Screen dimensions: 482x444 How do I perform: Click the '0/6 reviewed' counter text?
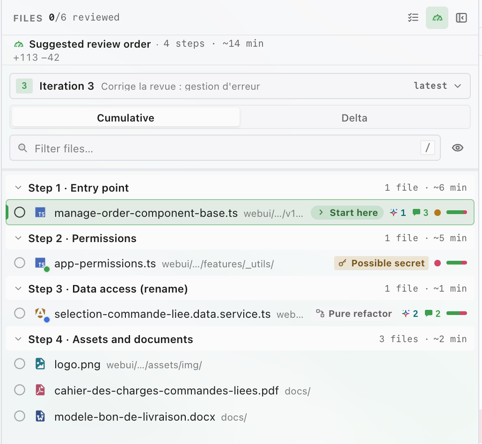pos(84,17)
